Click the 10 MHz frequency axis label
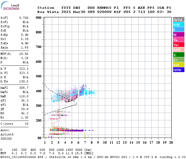The image size is (186, 159). [x=105, y=143]
